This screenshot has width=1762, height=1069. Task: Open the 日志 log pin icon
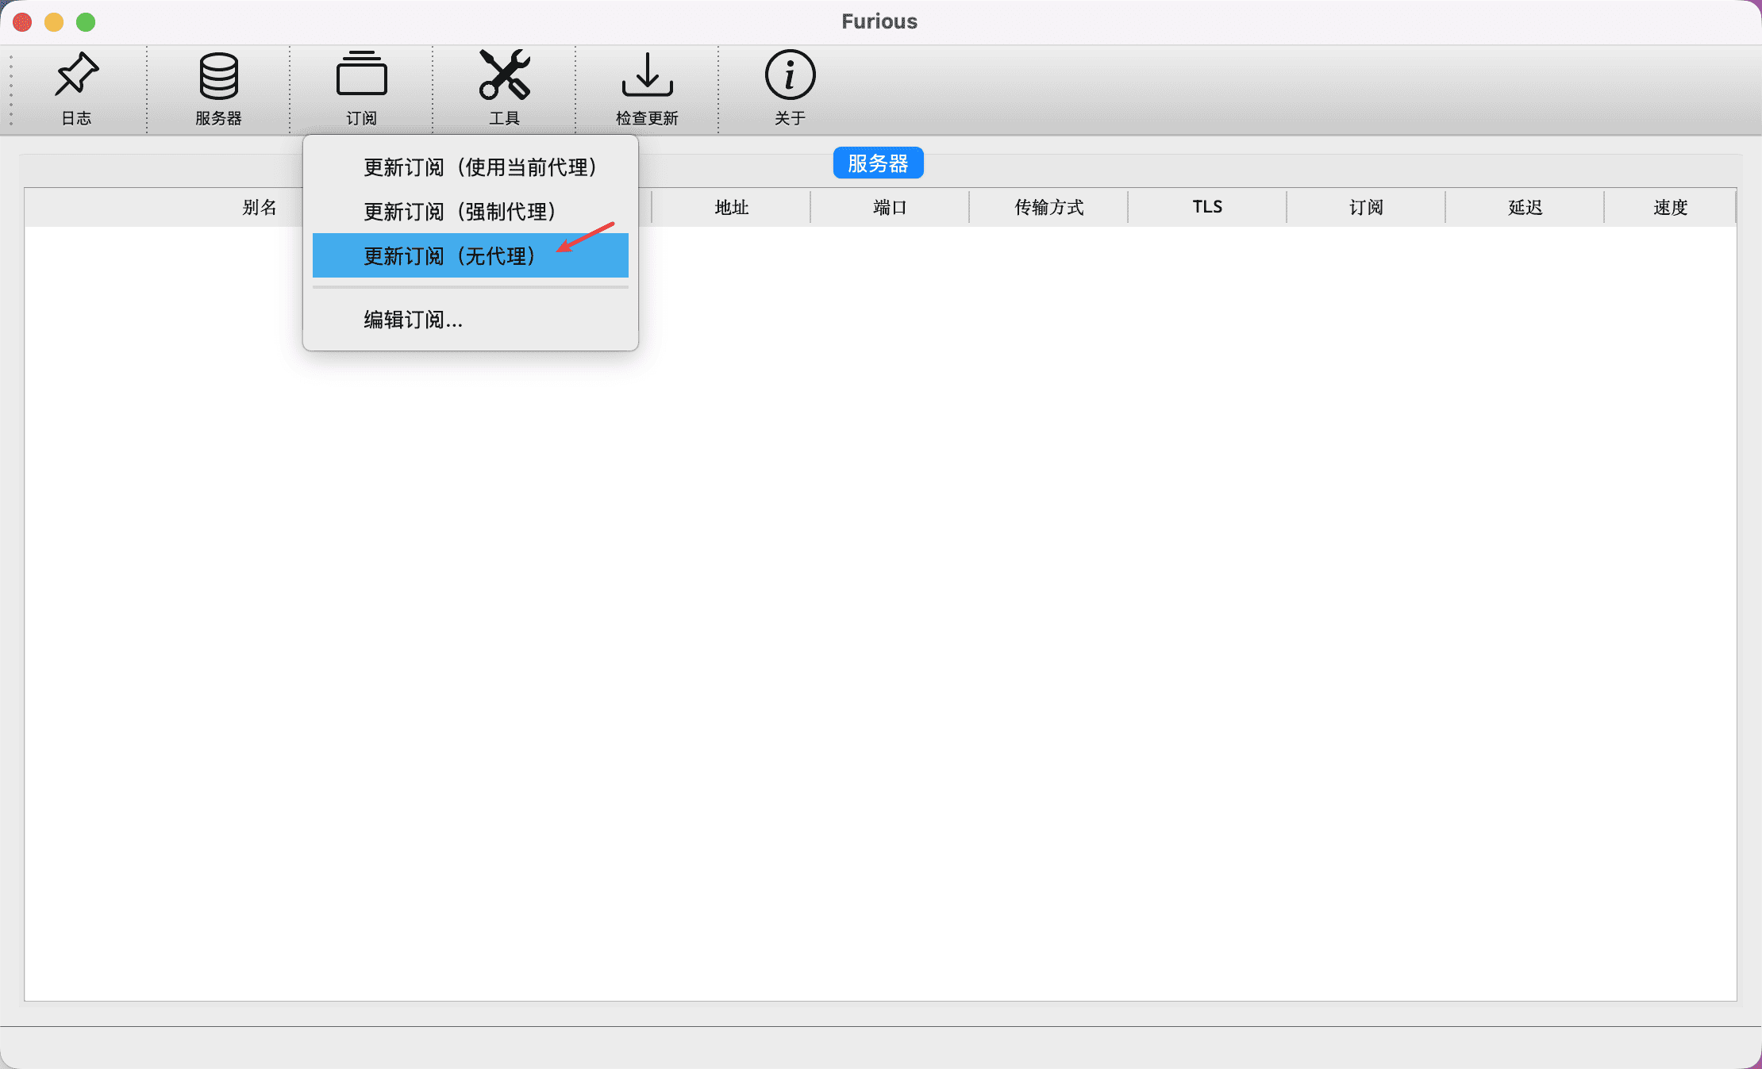coord(76,76)
